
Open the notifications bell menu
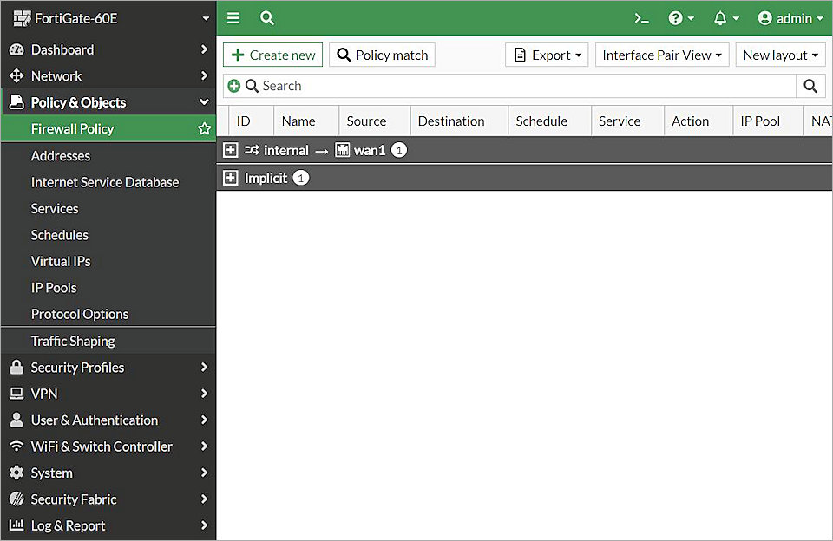725,18
